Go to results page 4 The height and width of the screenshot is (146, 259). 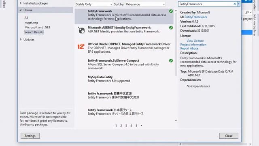tap(131, 126)
